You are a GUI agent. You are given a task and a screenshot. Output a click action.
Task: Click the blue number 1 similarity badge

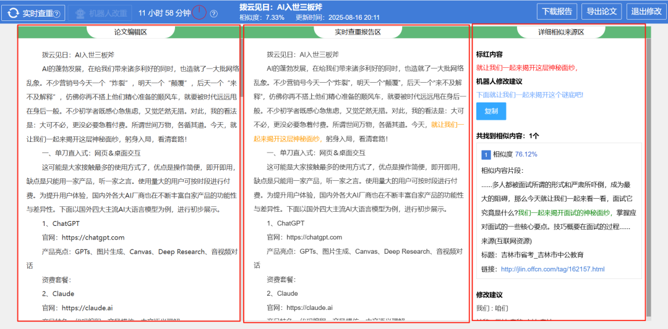486,154
